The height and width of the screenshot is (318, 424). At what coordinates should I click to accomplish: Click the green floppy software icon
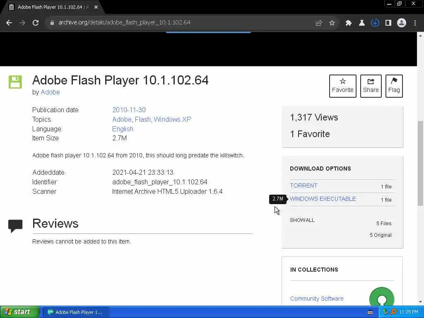pyautogui.click(x=15, y=82)
